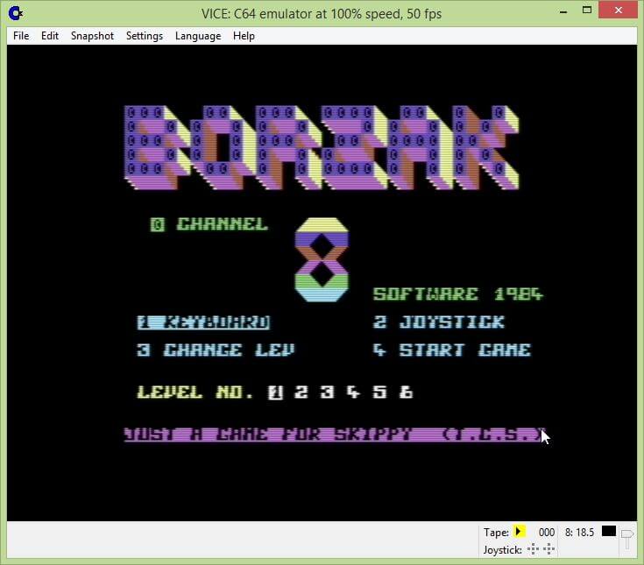
Task: Click the resize grip in status bar
Action: click(627, 539)
